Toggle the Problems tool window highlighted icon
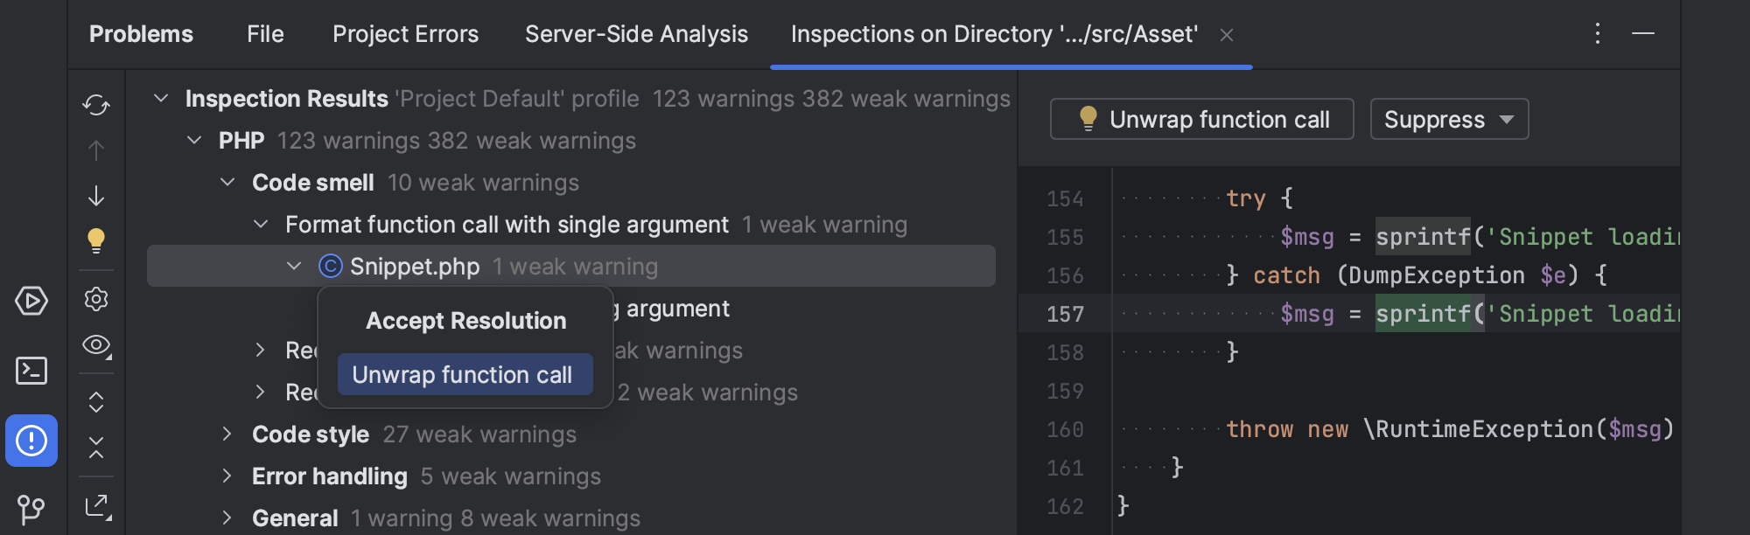The width and height of the screenshot is (1750, 535). [x=31, y=441]
